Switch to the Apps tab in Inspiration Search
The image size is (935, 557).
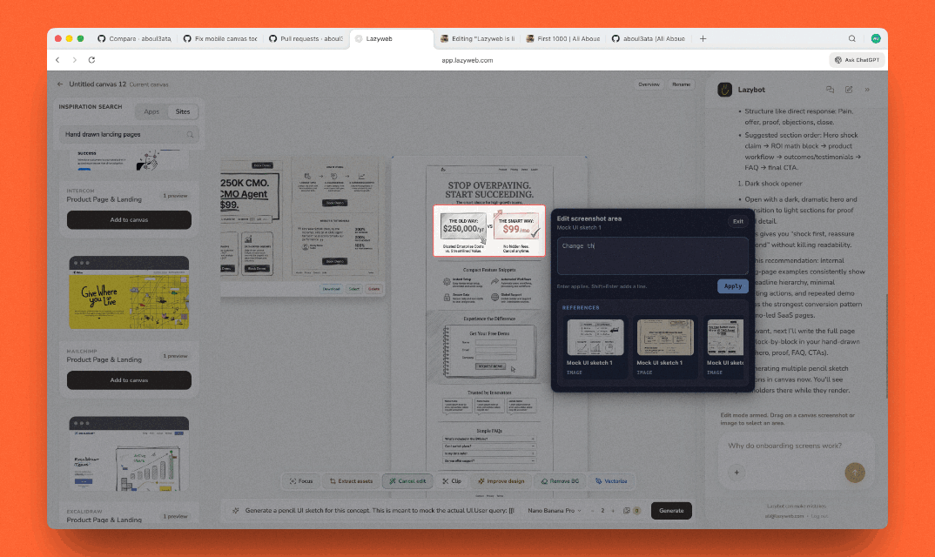(x=151, y=111)
